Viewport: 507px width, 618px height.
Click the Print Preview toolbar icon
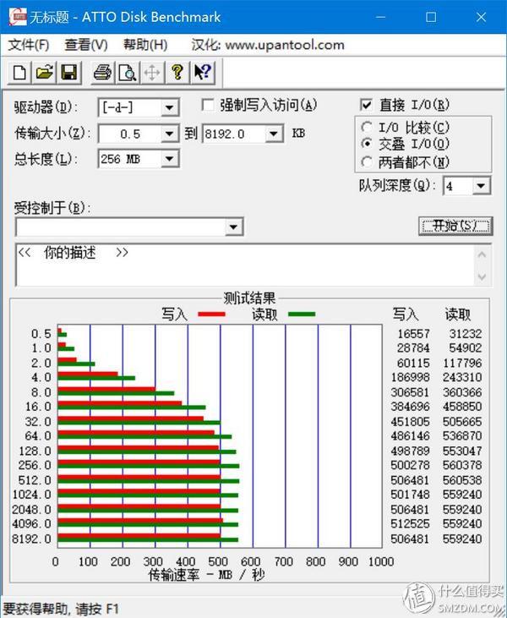(128, 73)
